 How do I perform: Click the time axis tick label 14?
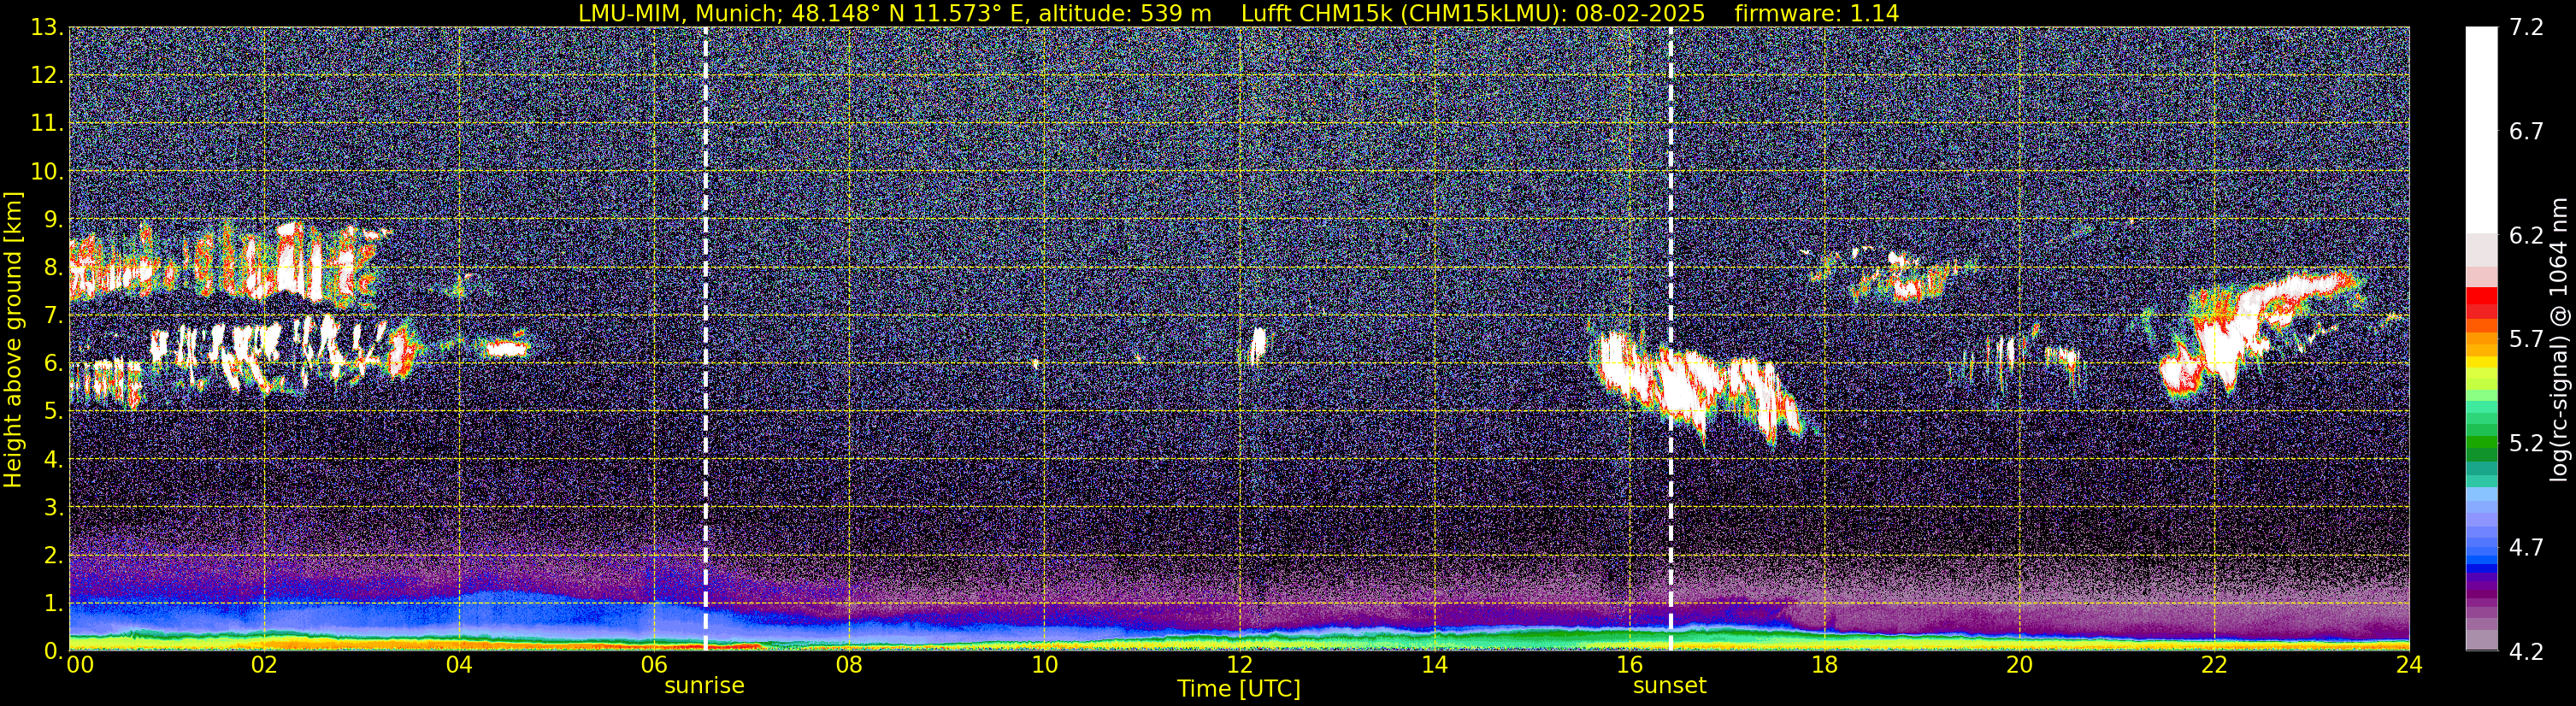(1434, 665)
